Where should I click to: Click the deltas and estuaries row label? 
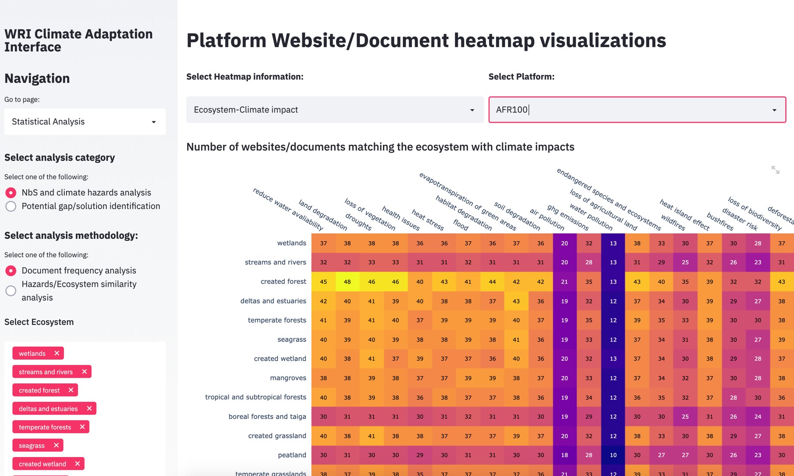pos(273,301)
